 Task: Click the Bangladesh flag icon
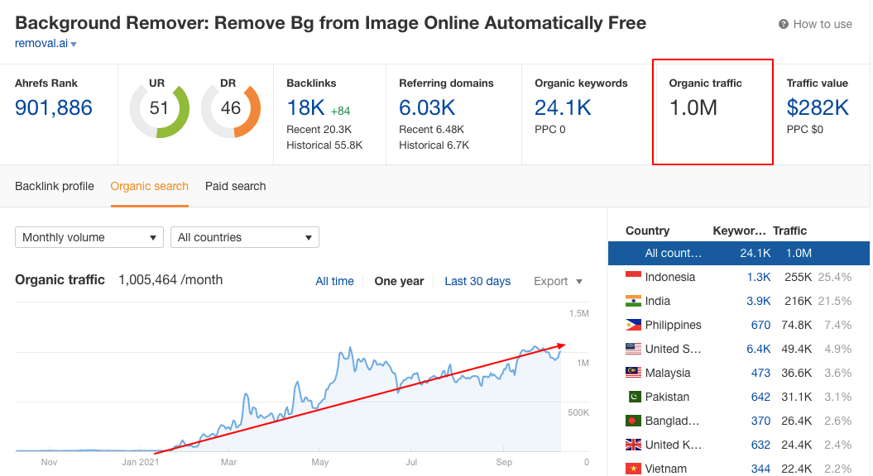point(633,421)
